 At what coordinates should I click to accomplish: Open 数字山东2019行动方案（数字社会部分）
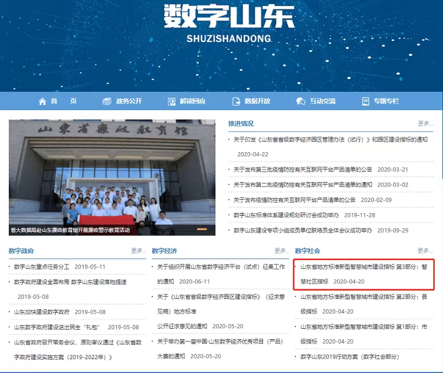pos(350,357)
